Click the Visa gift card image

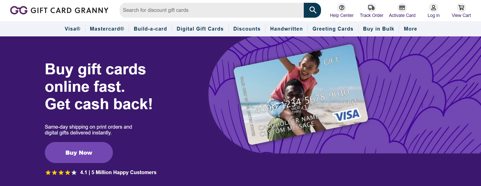click(x=301, y=95)
